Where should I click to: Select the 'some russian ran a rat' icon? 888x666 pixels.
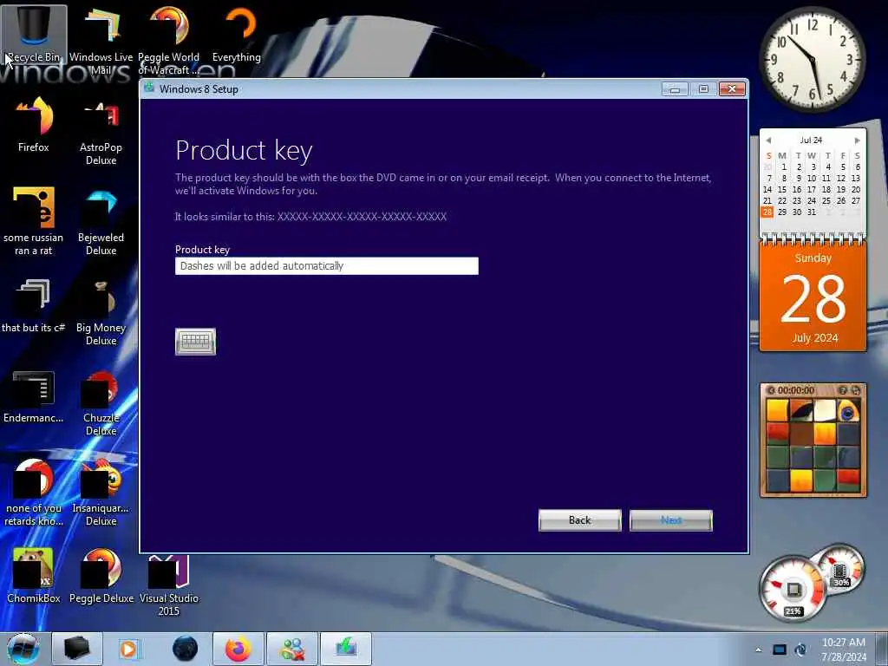pyautogui.click(x=34, y=221)
